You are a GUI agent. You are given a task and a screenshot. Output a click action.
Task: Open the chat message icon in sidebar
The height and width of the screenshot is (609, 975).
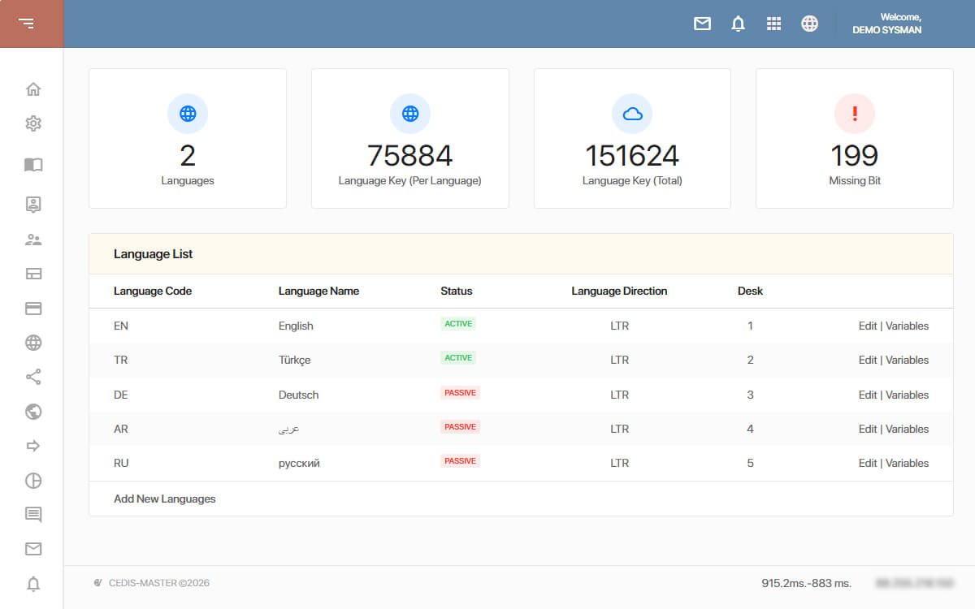click(x=33, y=515)
